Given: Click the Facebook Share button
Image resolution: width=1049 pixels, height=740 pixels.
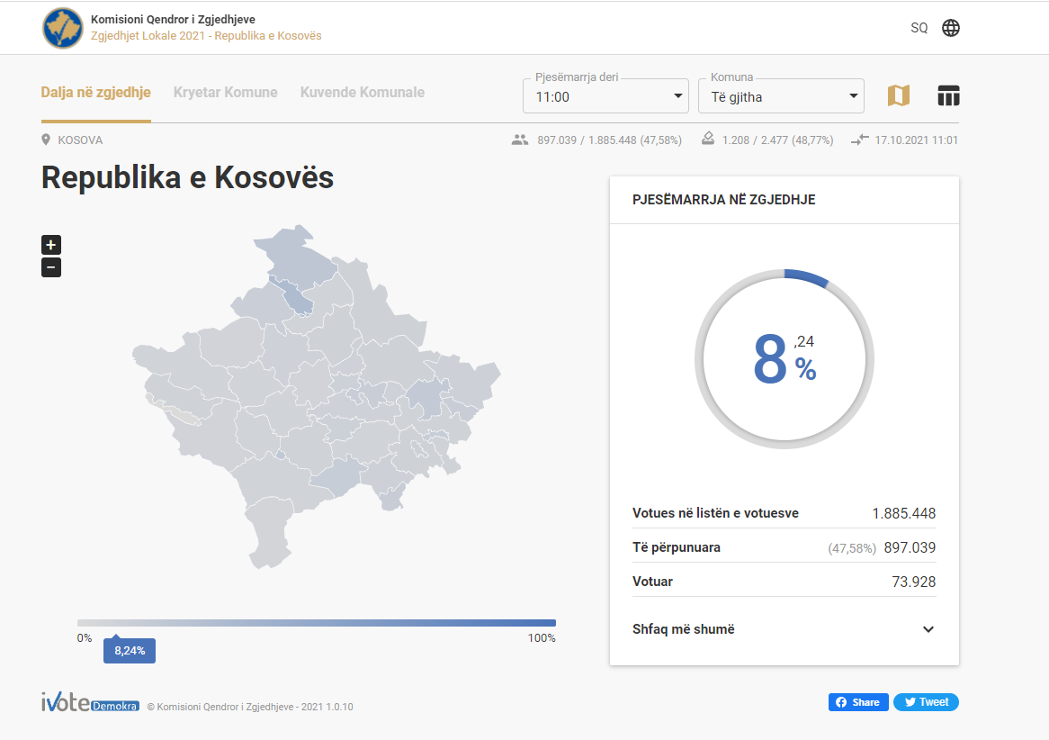Looking at the screenshot, I should click(x=857, y=702).
